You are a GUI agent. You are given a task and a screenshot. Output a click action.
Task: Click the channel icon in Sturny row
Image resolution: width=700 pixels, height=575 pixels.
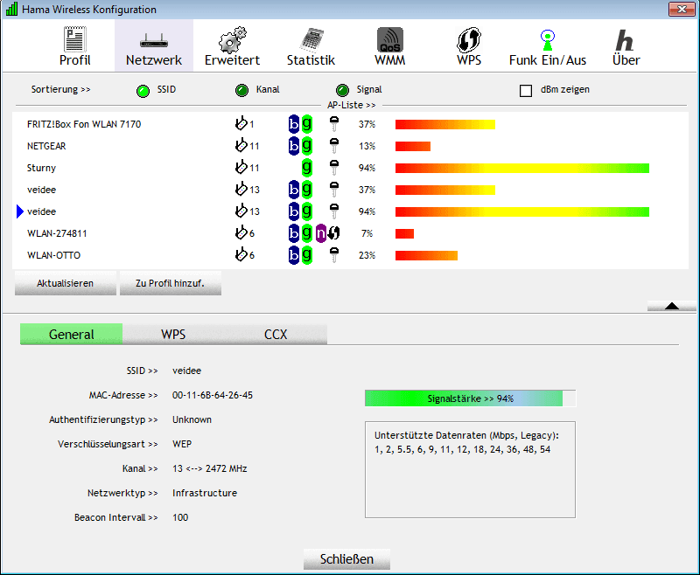[x=241, y=167]
